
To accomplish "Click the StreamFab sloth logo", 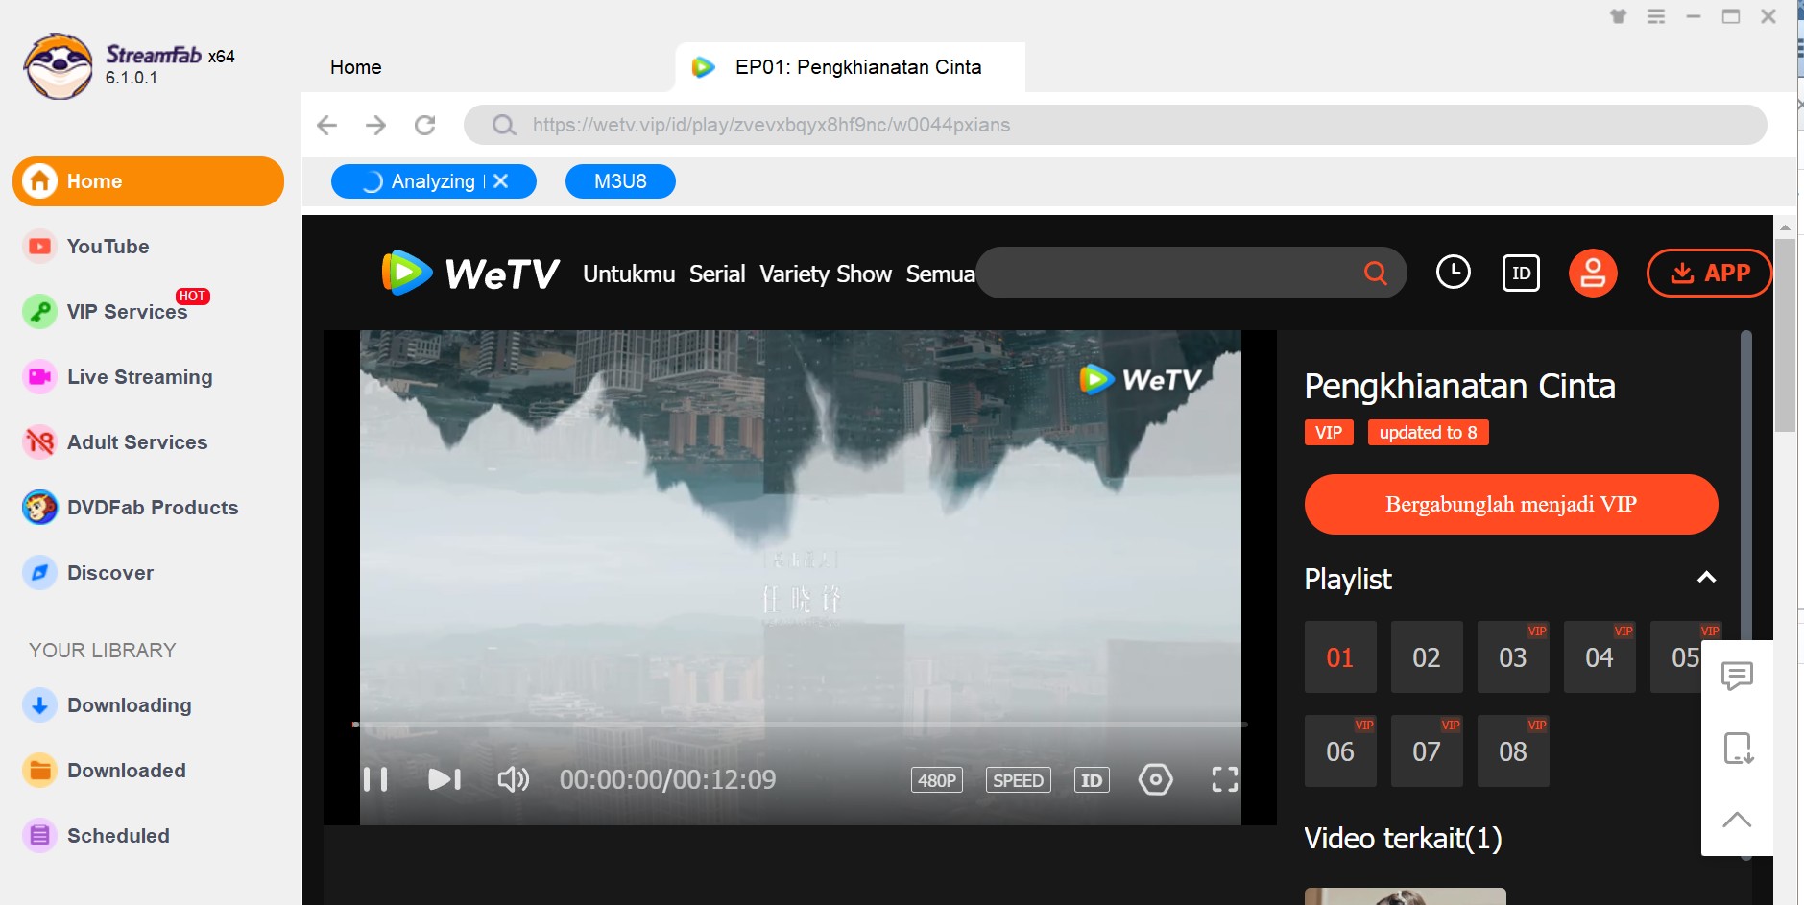I will [59, 66].
